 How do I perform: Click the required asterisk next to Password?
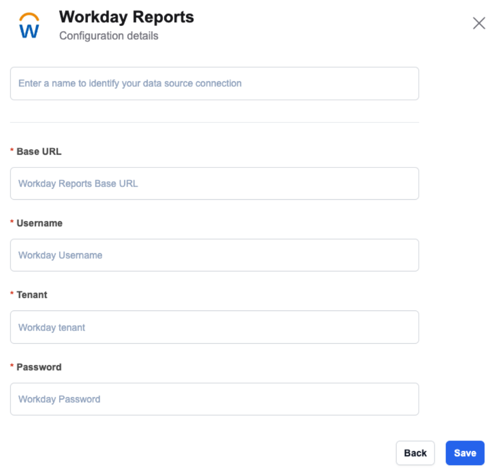12,367
